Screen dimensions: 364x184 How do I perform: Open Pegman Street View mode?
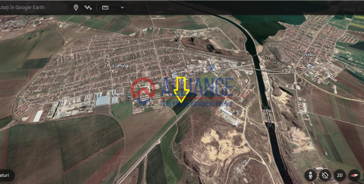[310, 175]
